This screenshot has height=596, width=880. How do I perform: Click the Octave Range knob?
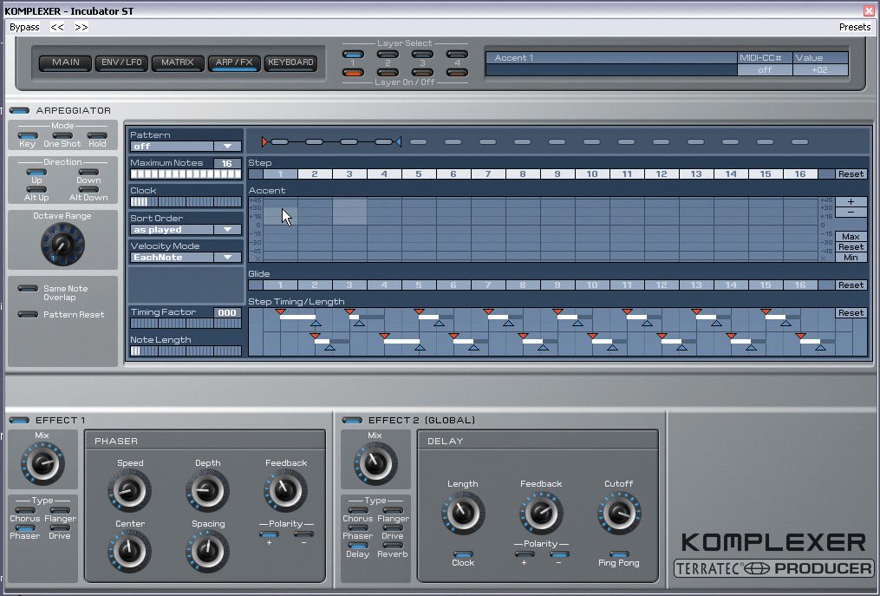[x=62, y=244]
